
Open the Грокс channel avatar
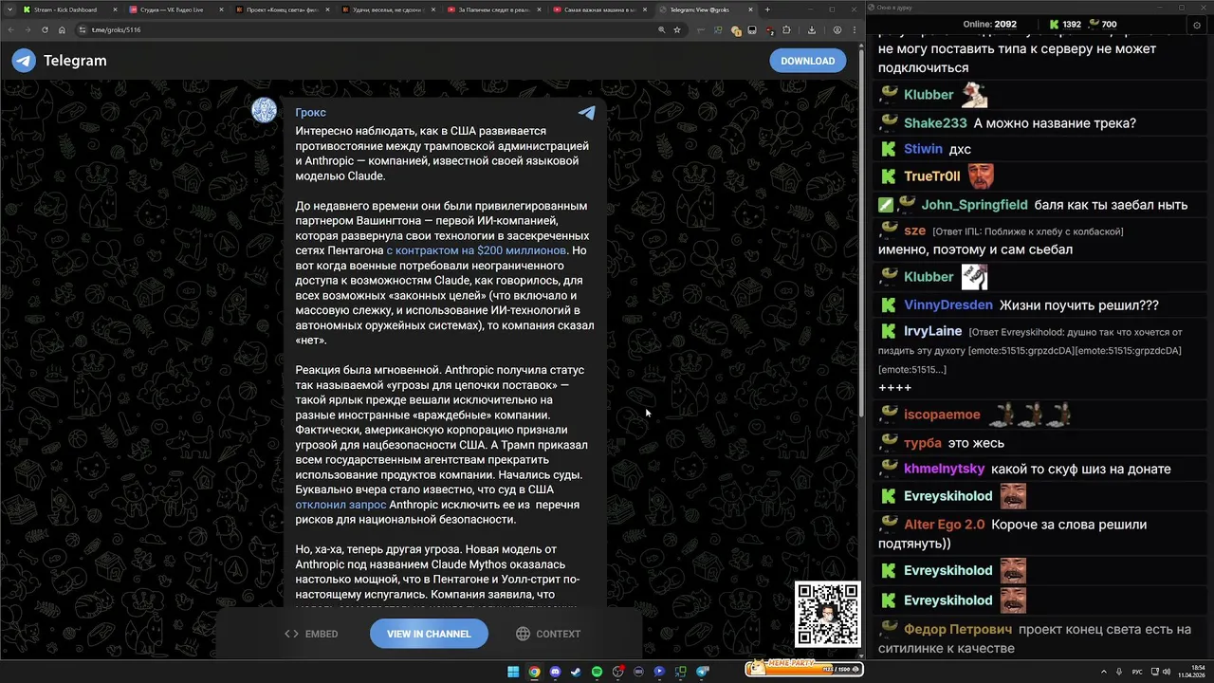[x=264, y=110]
